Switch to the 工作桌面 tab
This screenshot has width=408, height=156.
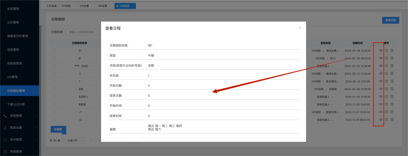(51, 6)
